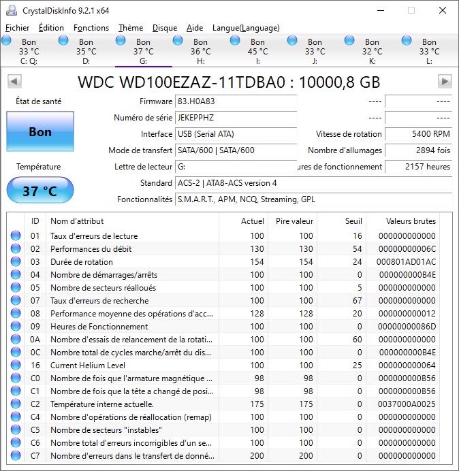
Task: Click raw value 0000000086D
Action: coord(407,327)
